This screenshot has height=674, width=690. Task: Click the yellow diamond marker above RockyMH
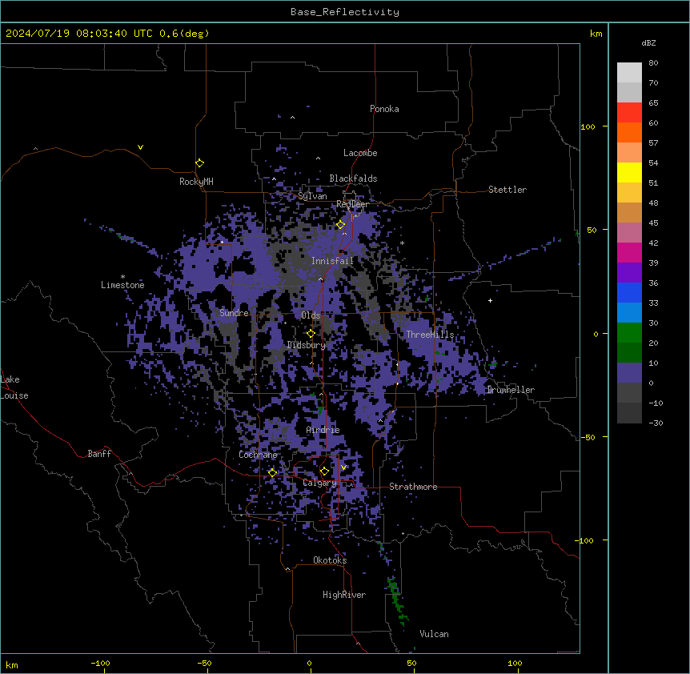(x=200, y=162)
